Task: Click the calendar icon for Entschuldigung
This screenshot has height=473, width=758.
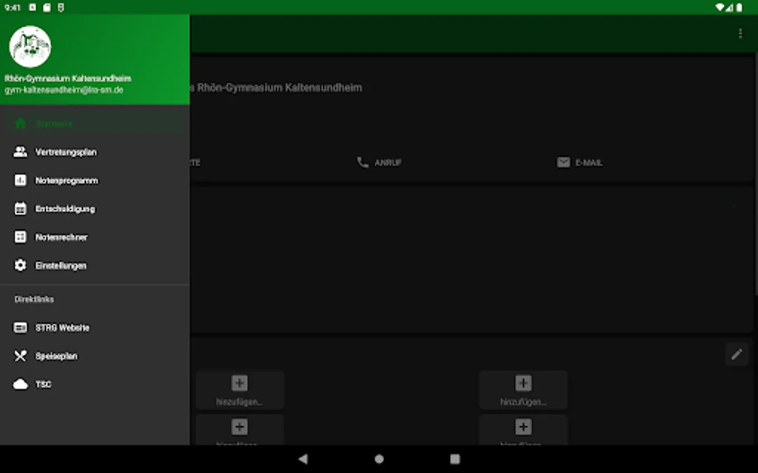Action: [x=21, y=209]
